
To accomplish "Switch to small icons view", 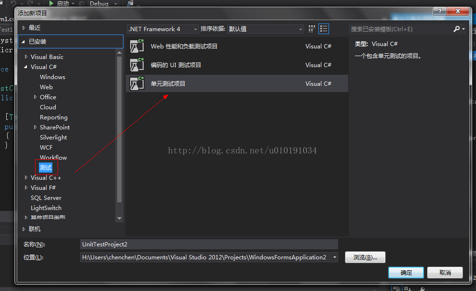I will 311,29.
